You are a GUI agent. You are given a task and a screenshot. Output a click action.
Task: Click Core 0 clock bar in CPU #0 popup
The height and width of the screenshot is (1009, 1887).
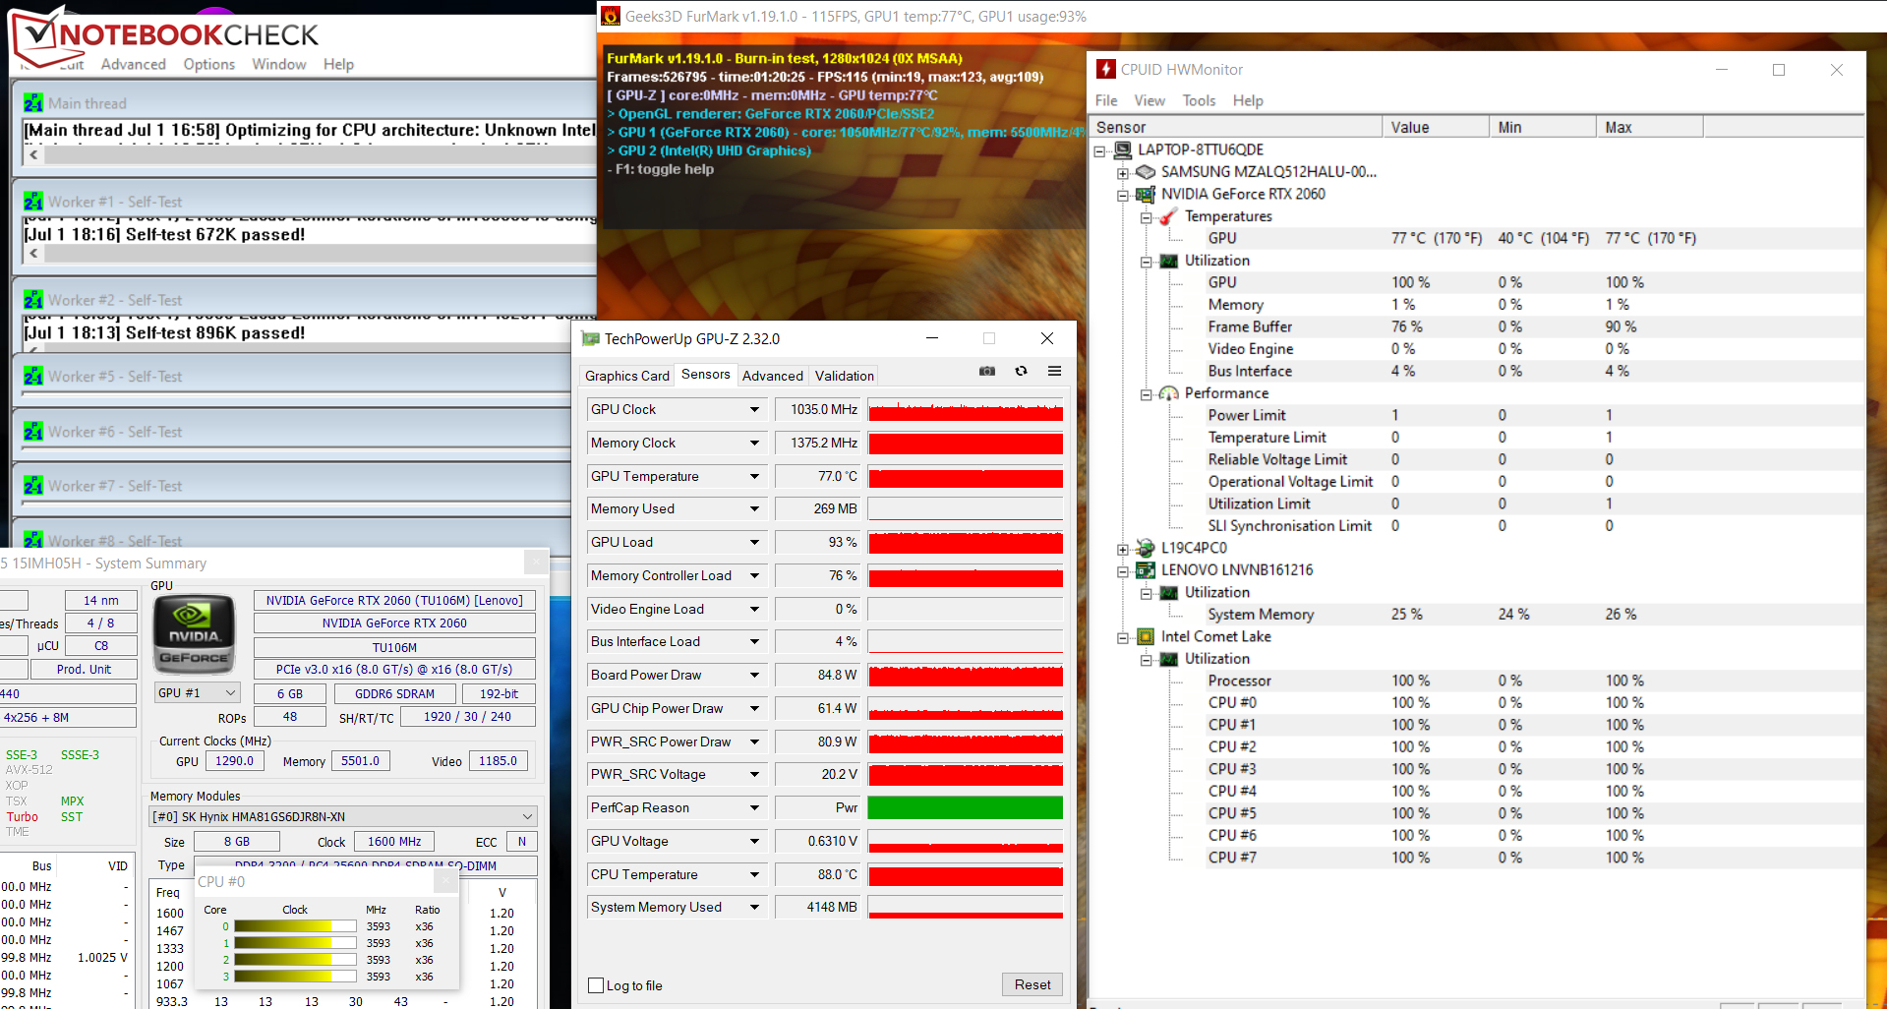tap(295, 926)
